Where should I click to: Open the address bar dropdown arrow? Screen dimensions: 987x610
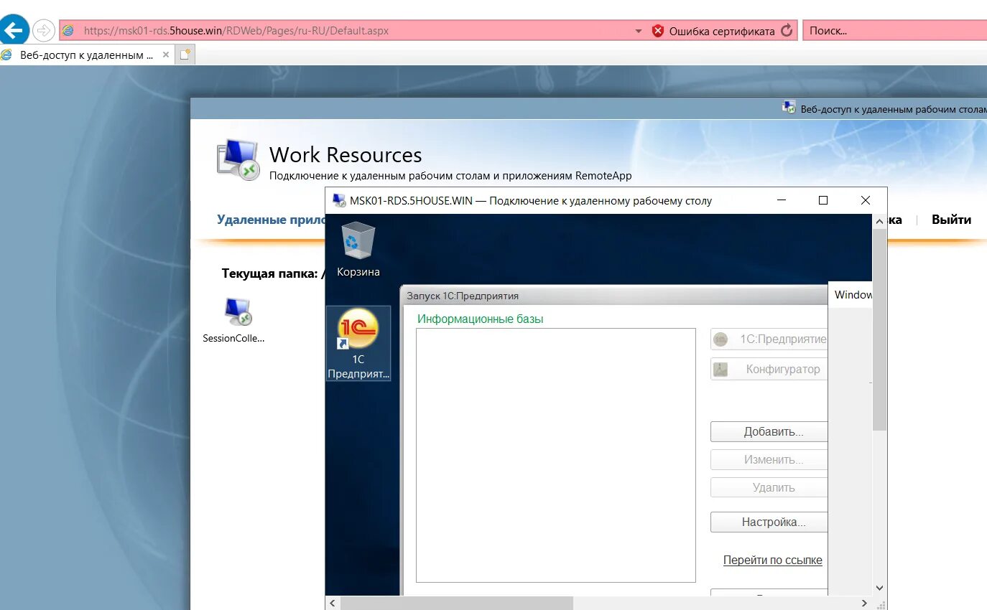pos(639,32)
